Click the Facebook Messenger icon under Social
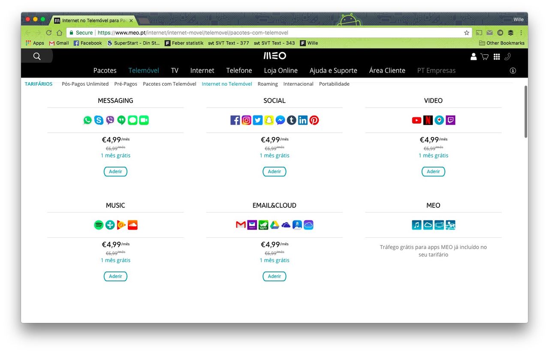Viewport: 549px width, 353px height. coord(280,120)
